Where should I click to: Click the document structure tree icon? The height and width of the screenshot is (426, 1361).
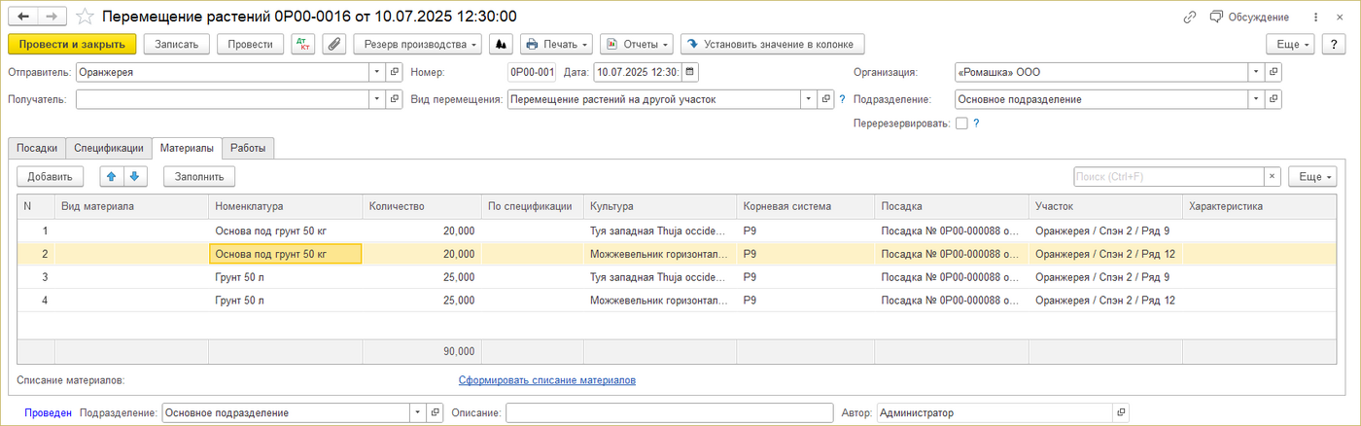pos(501,44)
